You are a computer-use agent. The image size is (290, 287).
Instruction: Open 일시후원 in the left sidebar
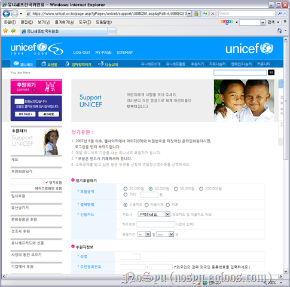(18, 196)
